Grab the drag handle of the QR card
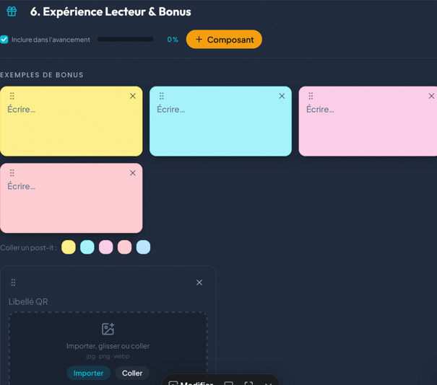The height and width of the screenshot is (385, 437). (13, 283)
